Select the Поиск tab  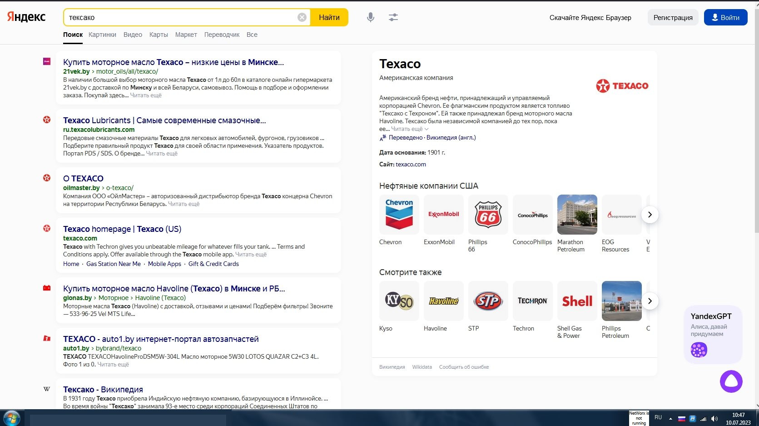(73, 35)
